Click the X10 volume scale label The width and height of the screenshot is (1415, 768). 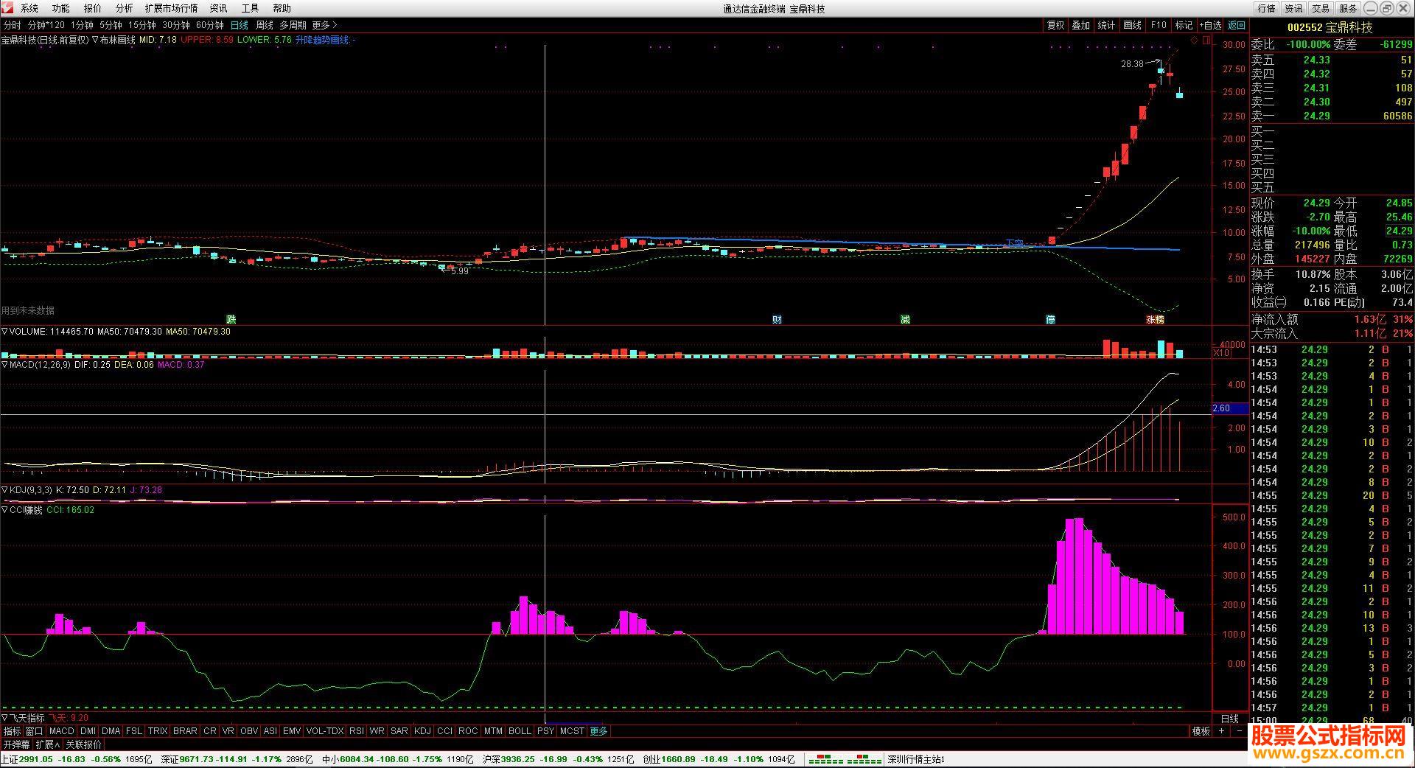pos(1222,353)
